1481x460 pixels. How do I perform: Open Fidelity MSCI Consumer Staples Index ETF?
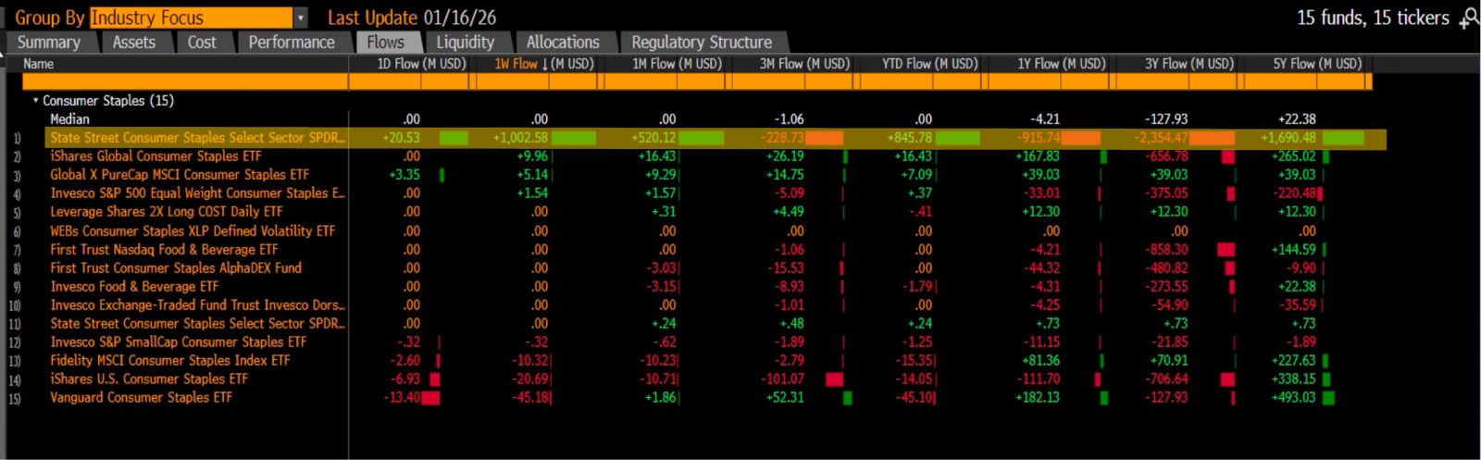(x=169, y=361)
